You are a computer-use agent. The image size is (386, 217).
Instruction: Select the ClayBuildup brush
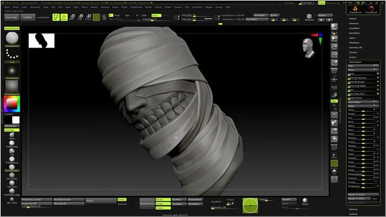point(12,143)
